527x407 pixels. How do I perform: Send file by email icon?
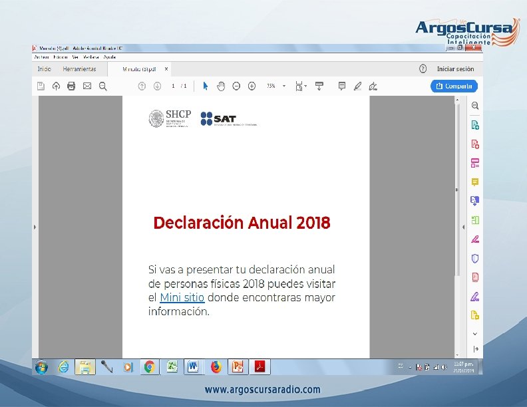click(x=87, y=86)
